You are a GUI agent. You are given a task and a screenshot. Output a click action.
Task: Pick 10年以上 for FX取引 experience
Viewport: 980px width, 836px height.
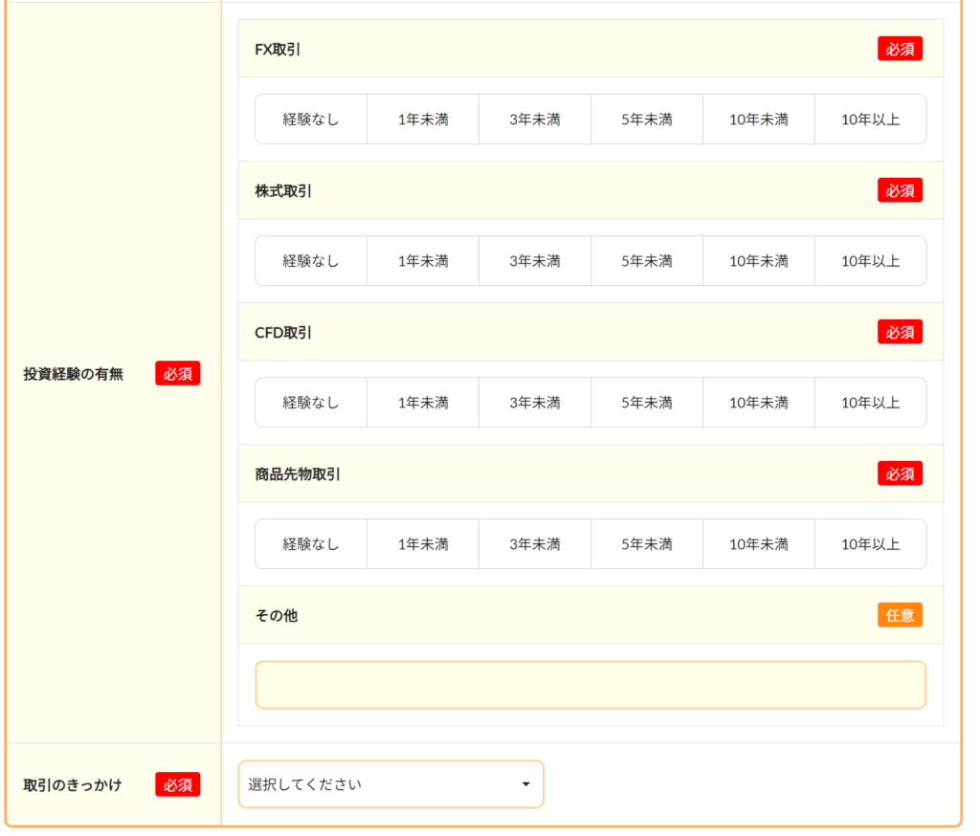tap(870, 120)
